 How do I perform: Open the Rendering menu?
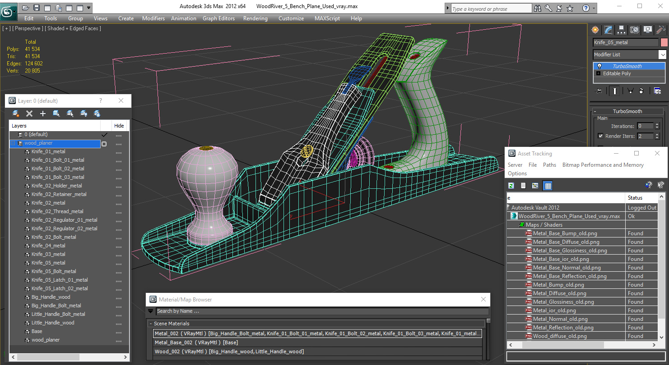[255, 18]
